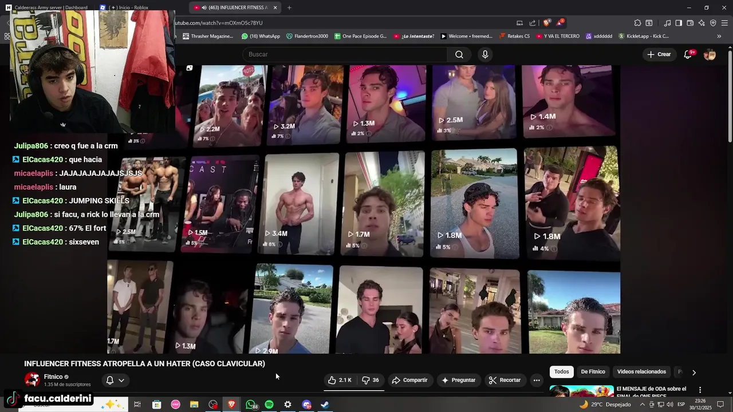Open El MENSAJE de ODA suggested video thumbnail

click(x=581, y=391)
